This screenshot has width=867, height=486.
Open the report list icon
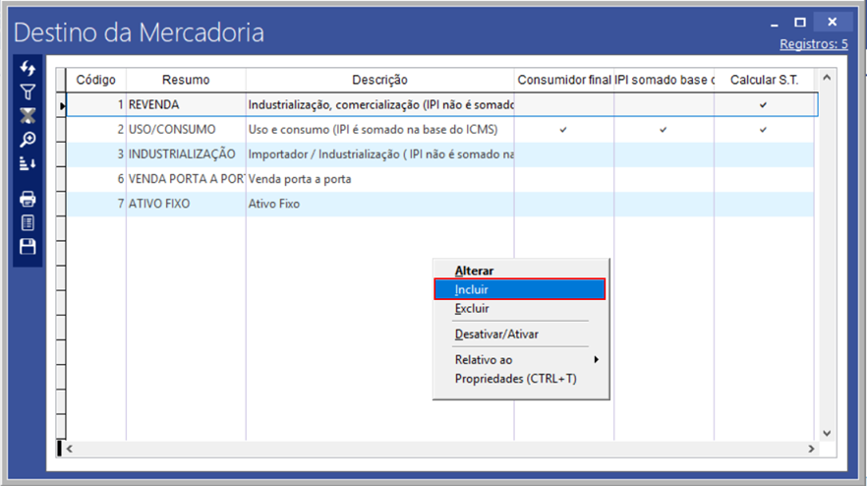(28, 223)
